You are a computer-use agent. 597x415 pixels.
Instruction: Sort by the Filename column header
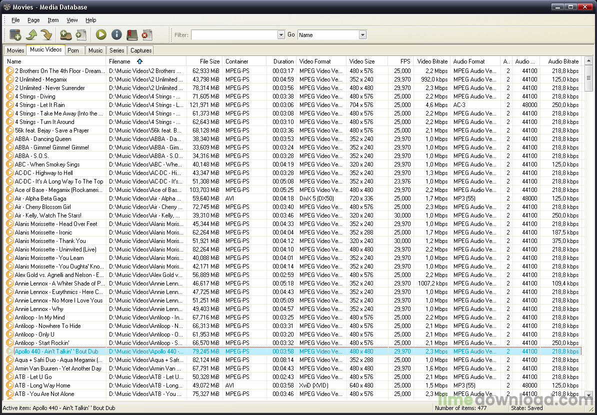click(x=119, y=61)
